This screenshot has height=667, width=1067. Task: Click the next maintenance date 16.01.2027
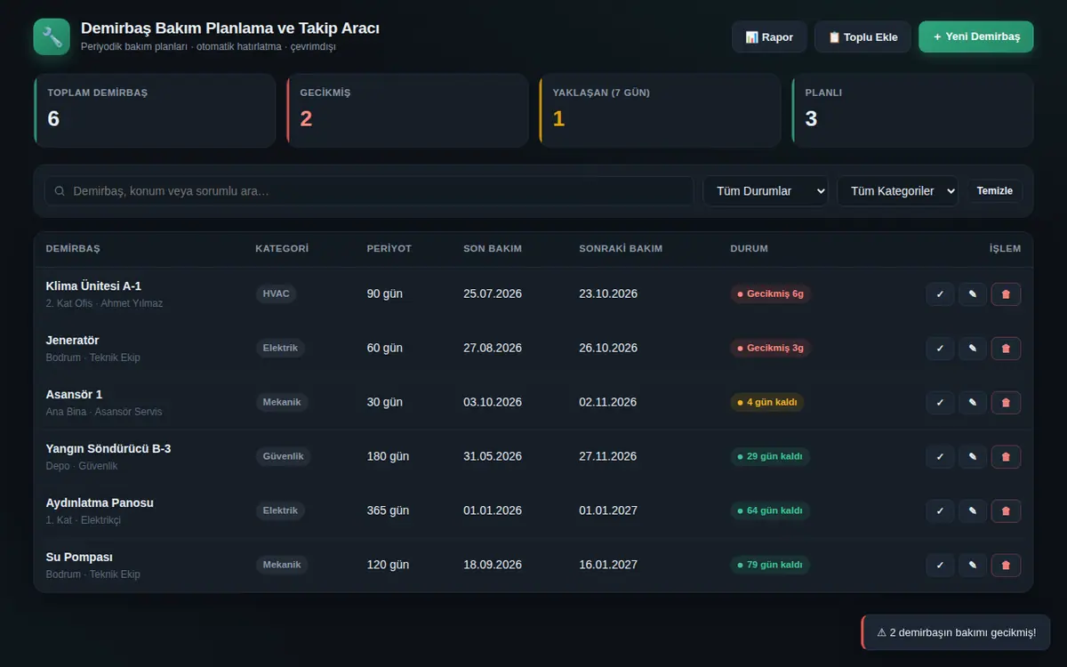click(608, 566)
